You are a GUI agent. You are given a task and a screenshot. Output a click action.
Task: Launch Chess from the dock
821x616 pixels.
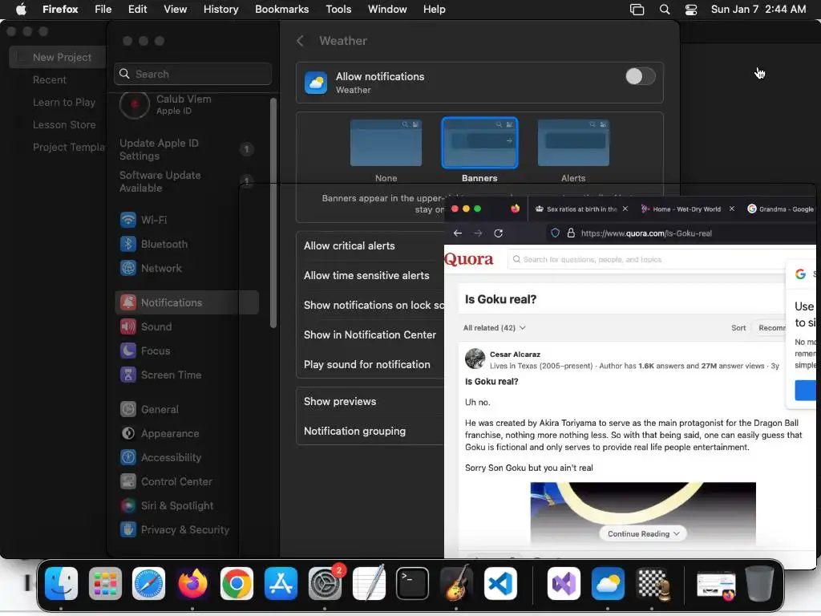click(652, 584)
